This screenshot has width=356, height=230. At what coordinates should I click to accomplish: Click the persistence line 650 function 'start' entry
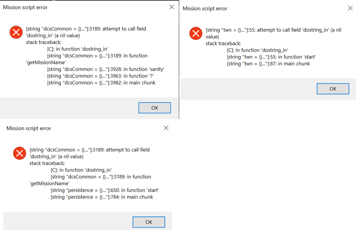[104, 190]
